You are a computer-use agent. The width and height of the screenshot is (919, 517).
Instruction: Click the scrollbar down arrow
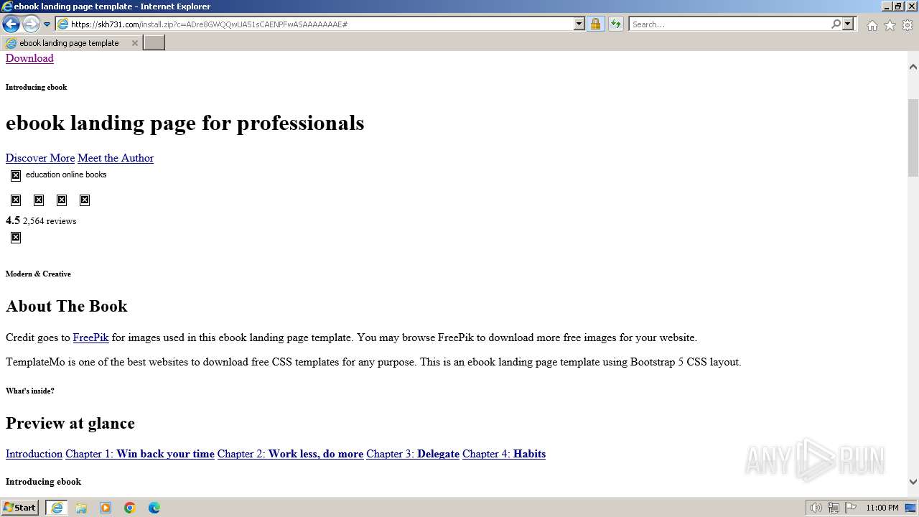click(913, 482)
